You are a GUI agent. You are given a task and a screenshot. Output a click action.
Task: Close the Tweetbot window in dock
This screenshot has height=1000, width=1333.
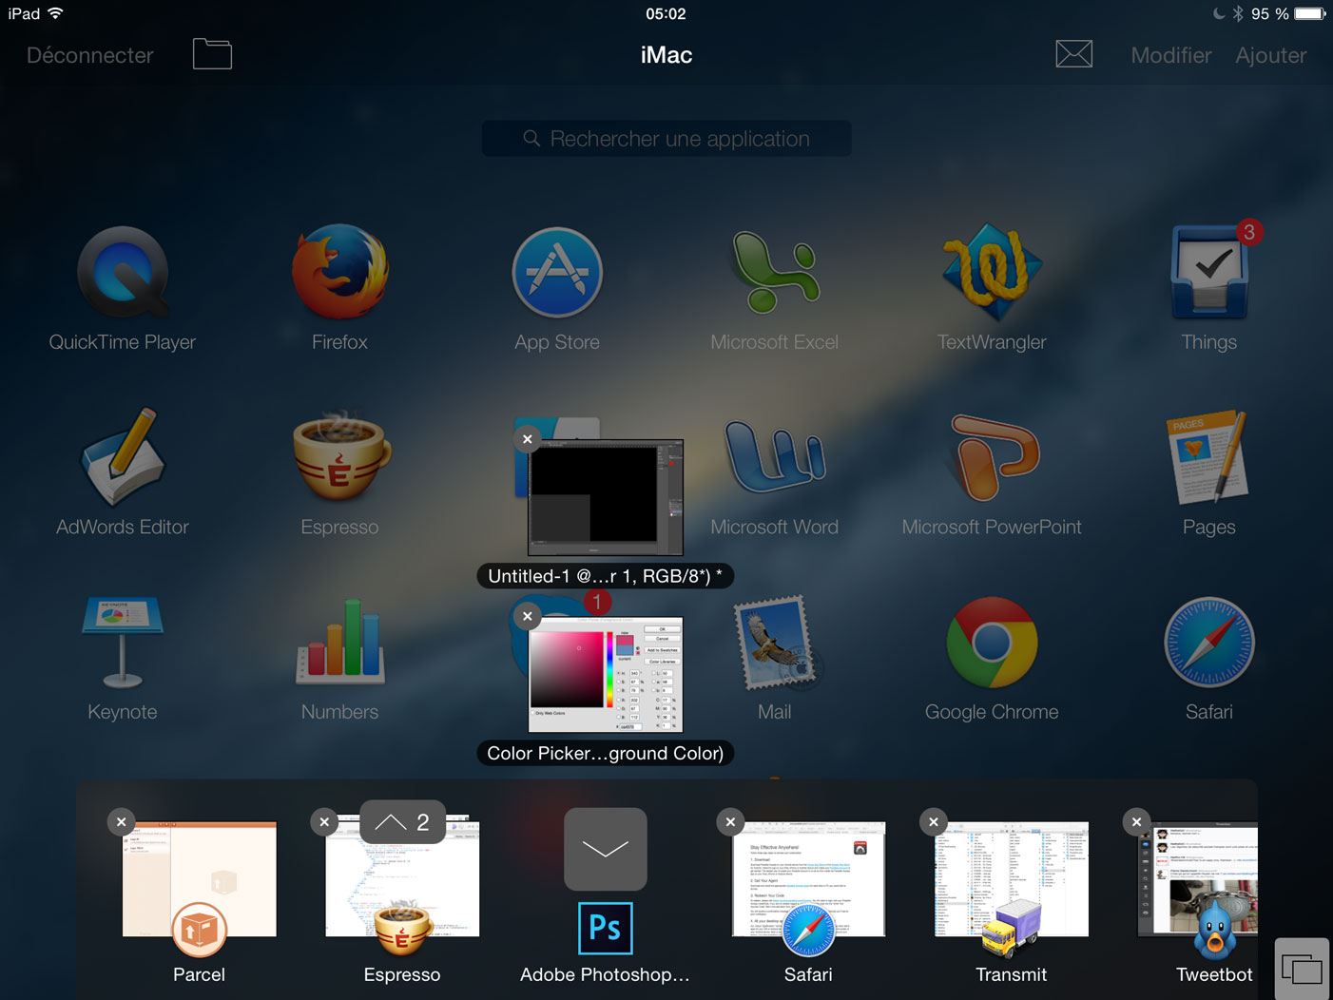(x=1136, y=822)
